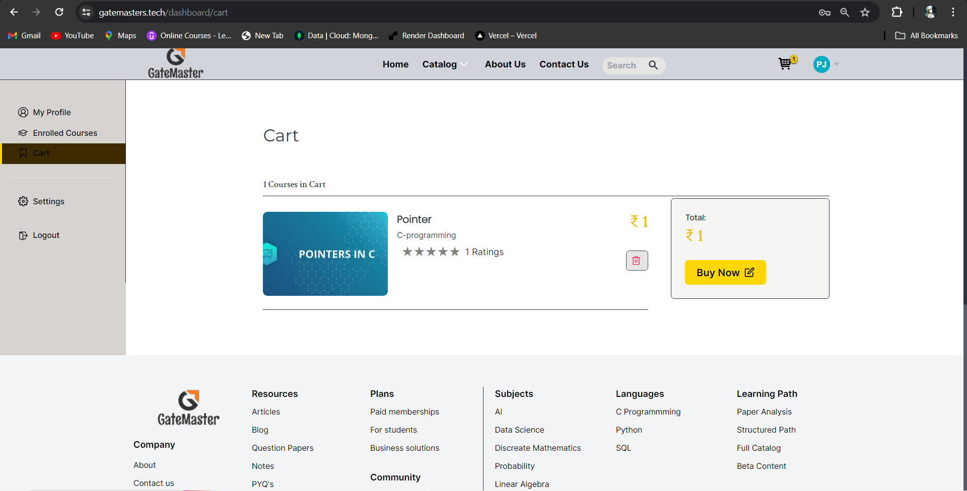Viewport: 967px width, 491px height.
Task: Select Enrolled Courses in sidebar
Action: point(64,133)
